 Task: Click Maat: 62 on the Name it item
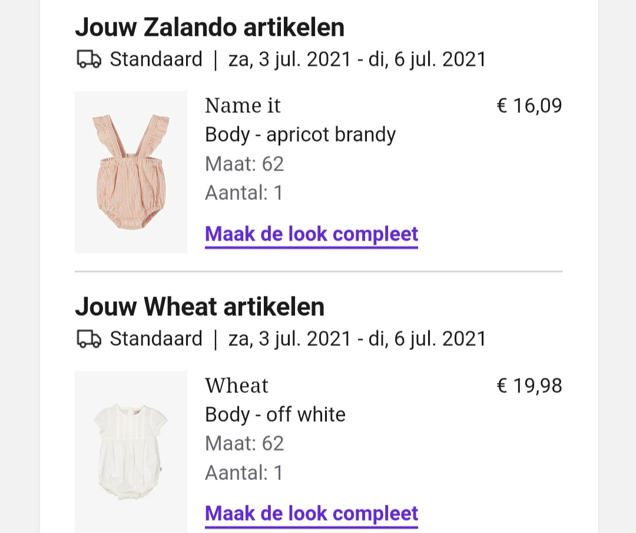[x=244, y=164]
